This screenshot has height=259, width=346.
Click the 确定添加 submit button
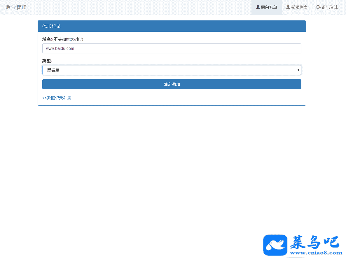point(172,84)
